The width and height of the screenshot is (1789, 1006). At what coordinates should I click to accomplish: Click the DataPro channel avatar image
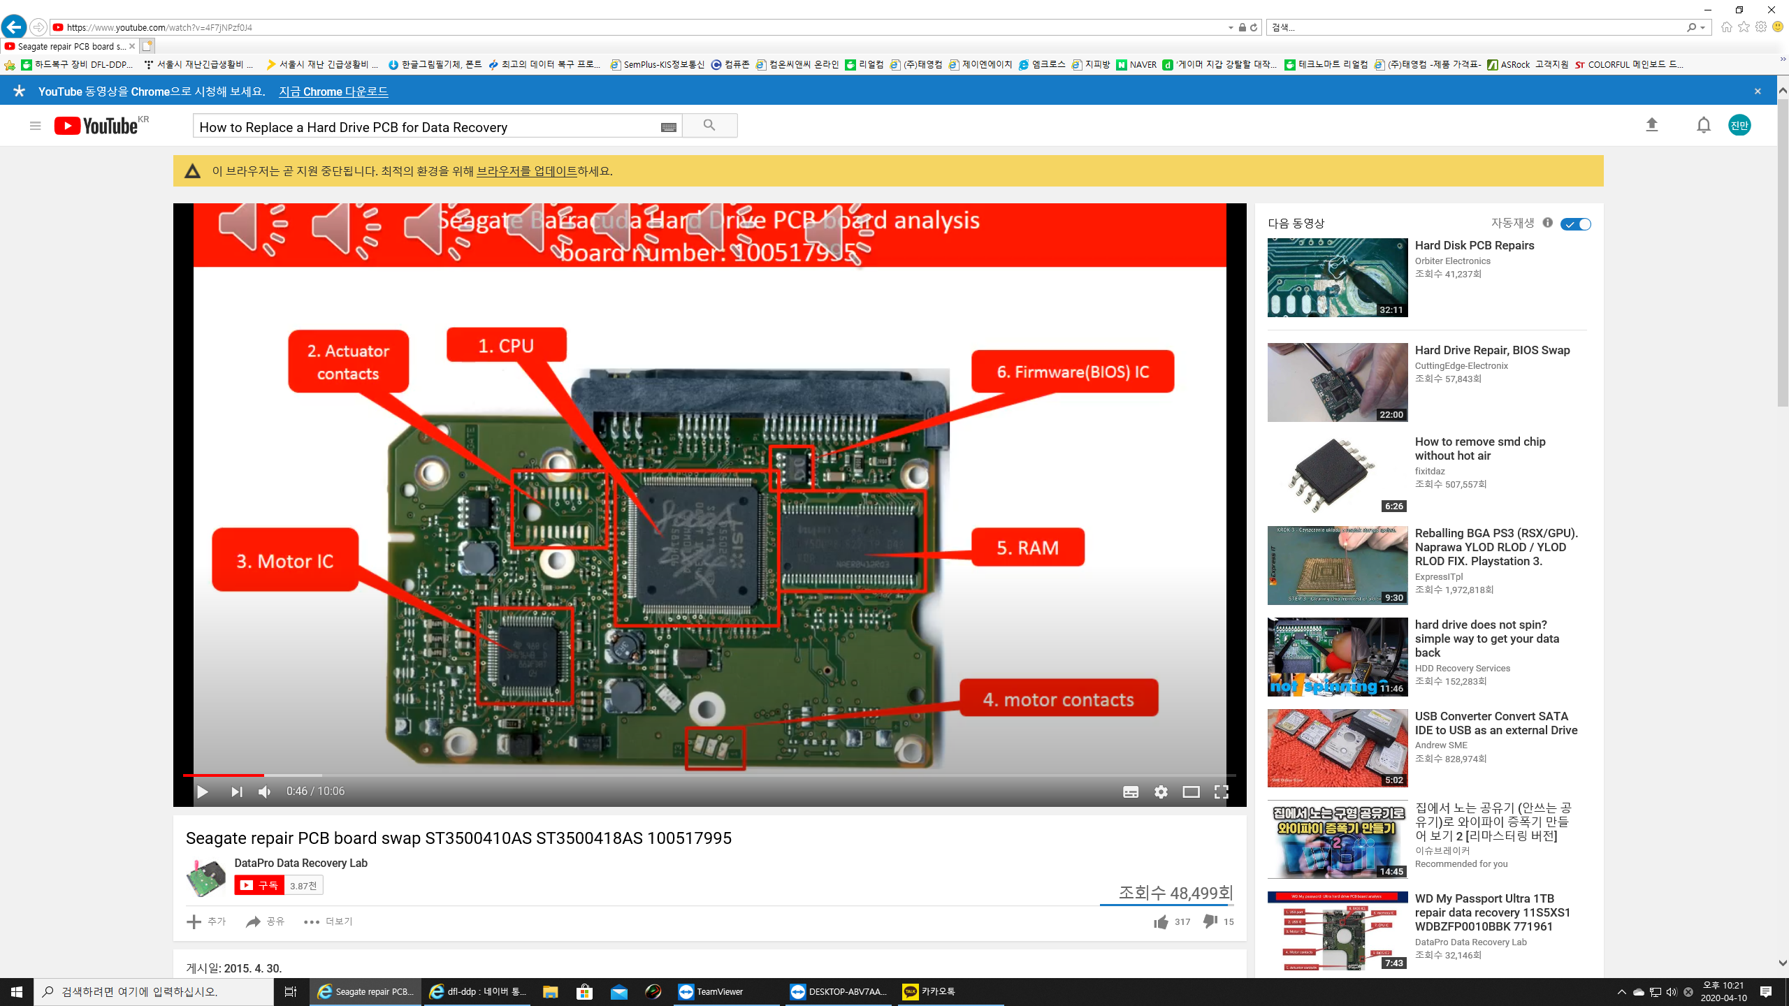pos(206,877)
